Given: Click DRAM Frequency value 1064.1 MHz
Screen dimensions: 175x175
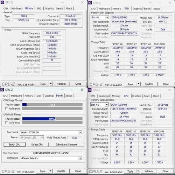Looking at the screenshot, I should pyautogui.click(x=52, y=33).
